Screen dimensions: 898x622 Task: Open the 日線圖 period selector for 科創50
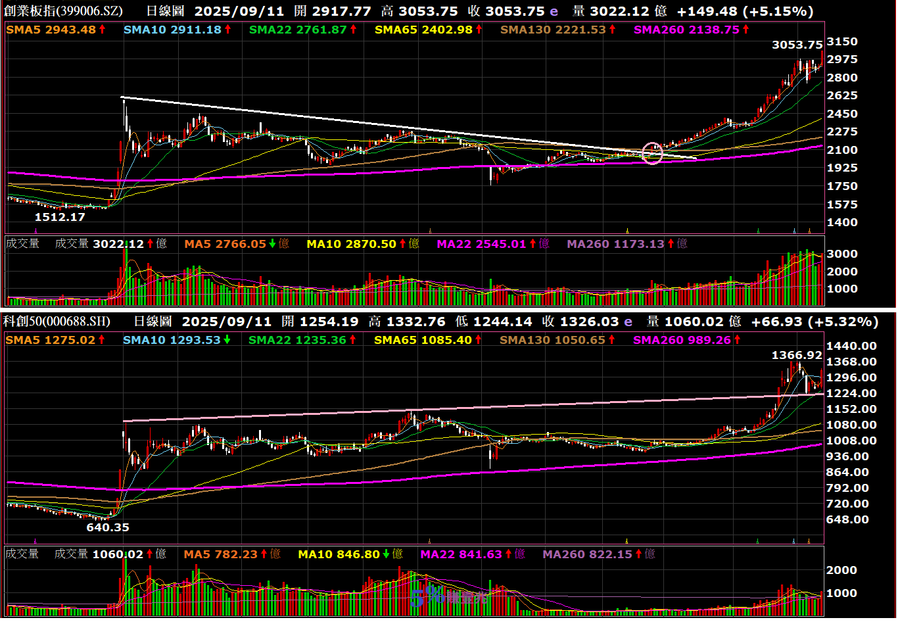click(153, 322)
